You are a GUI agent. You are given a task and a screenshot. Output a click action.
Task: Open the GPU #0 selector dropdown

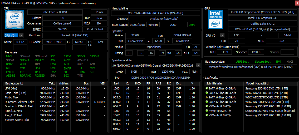click(222, 36)
